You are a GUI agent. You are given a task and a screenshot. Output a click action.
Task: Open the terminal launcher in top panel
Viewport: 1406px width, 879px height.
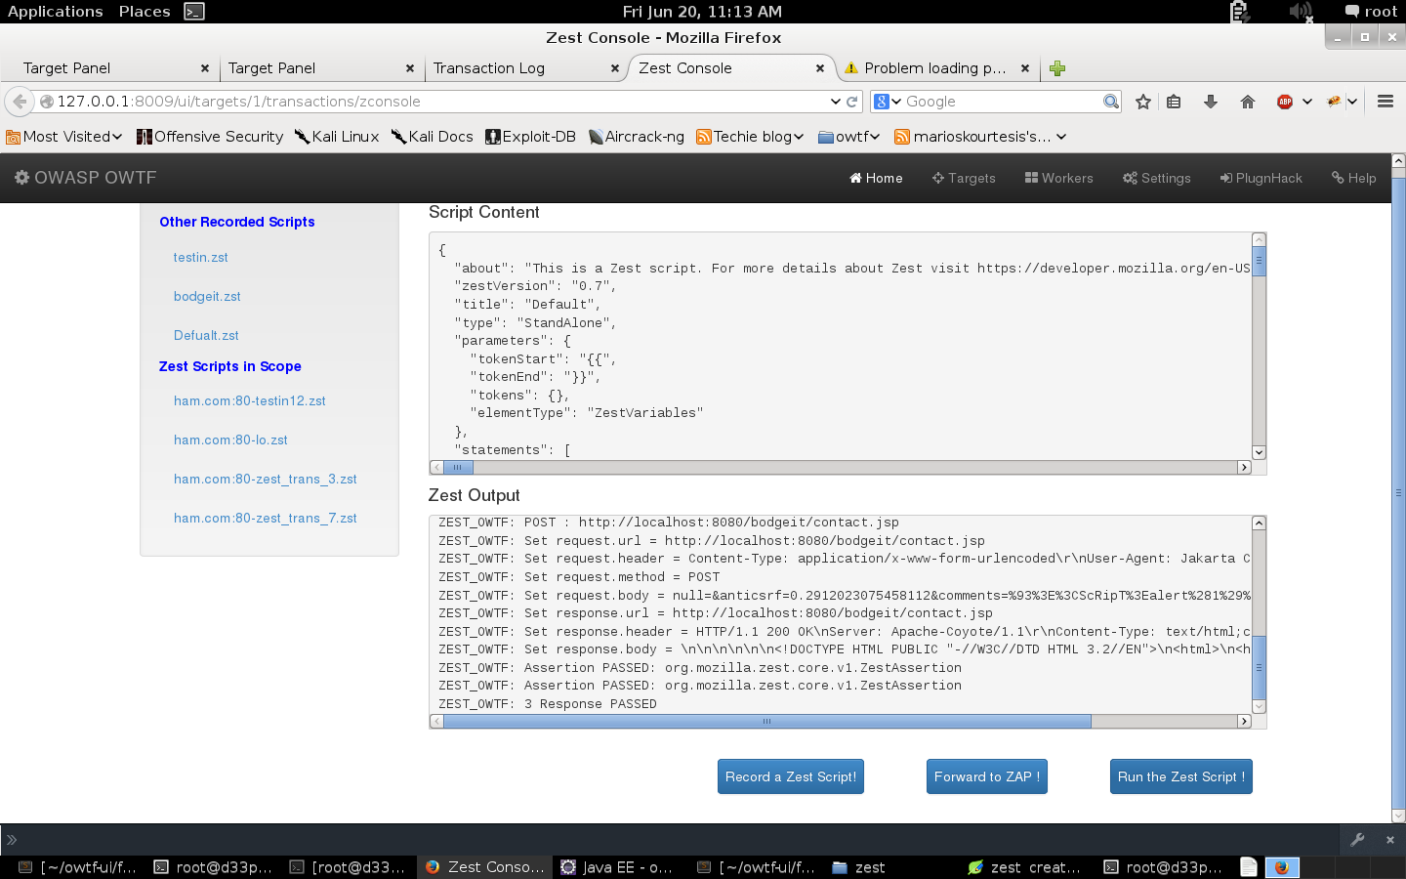tap(194, 12)
